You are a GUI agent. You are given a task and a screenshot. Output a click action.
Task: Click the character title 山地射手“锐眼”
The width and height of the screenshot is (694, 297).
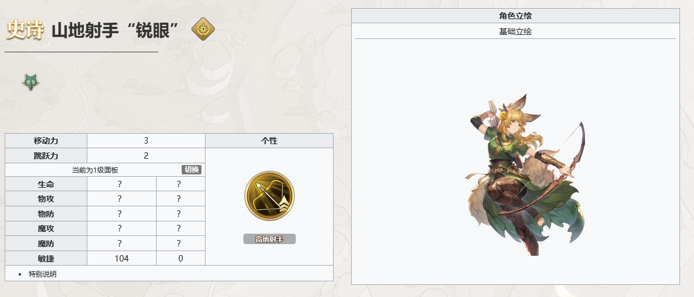[x=115, y=30]
